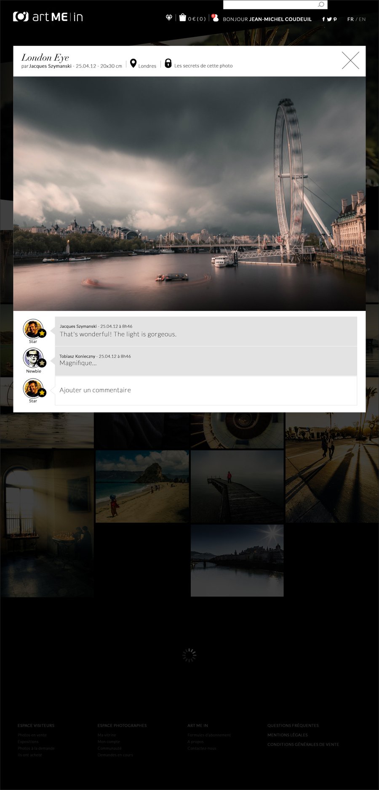The height and width of the screenshot is (790, 379).
Task: Click the search magnifier icon
Action: (321, 5)
